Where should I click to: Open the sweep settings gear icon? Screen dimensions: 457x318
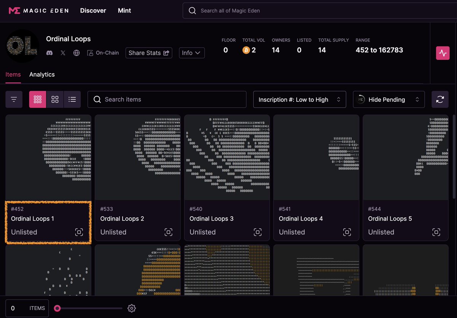coord(132,308)
